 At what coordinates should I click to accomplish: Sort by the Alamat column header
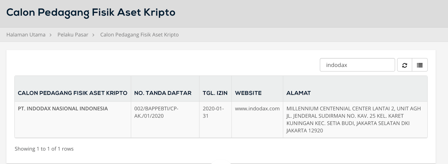coord(298,93)
